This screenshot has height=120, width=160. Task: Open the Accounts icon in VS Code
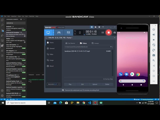[2, 90]
